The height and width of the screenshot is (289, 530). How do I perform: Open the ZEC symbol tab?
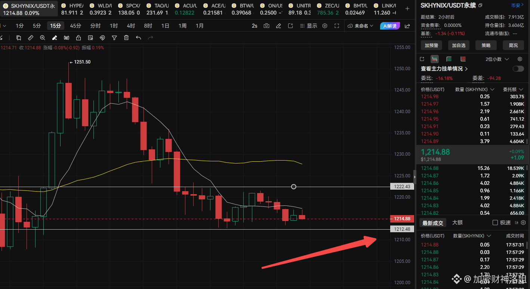point(328,9)
